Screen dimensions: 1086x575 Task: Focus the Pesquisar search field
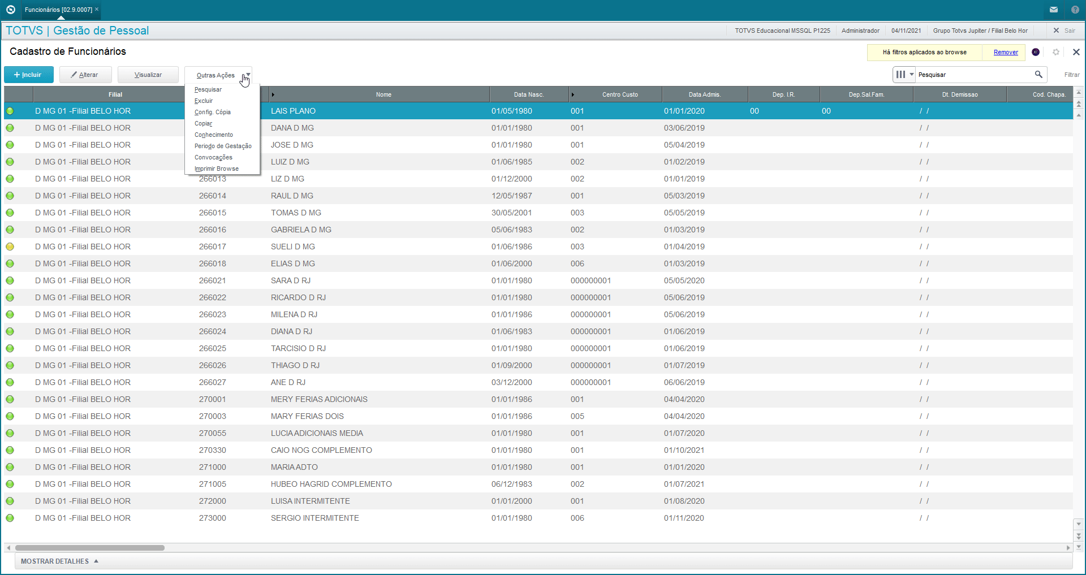pyautogui.click(x=974, y=75)
